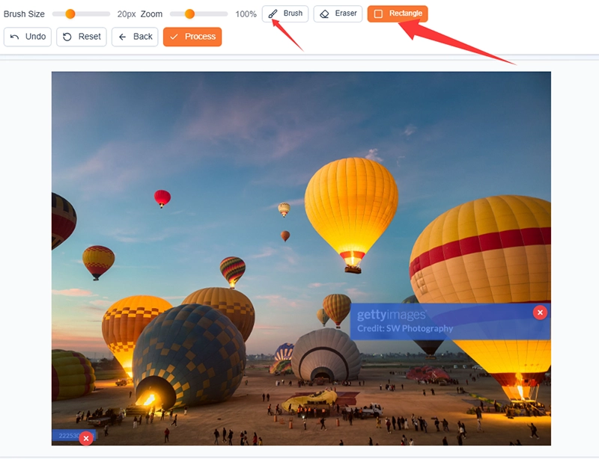Viewport: 599px width, 459px height.
Task: Select the Brush tool icon
Action: click(274, 13)
